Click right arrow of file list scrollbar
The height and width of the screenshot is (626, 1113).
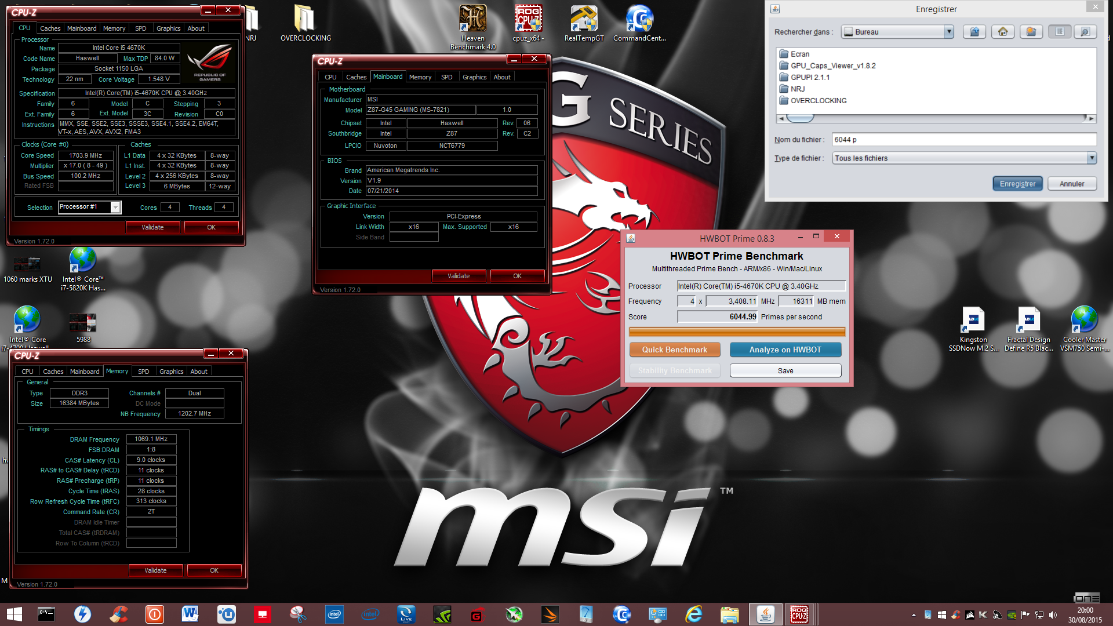[x=1092, y=118]
